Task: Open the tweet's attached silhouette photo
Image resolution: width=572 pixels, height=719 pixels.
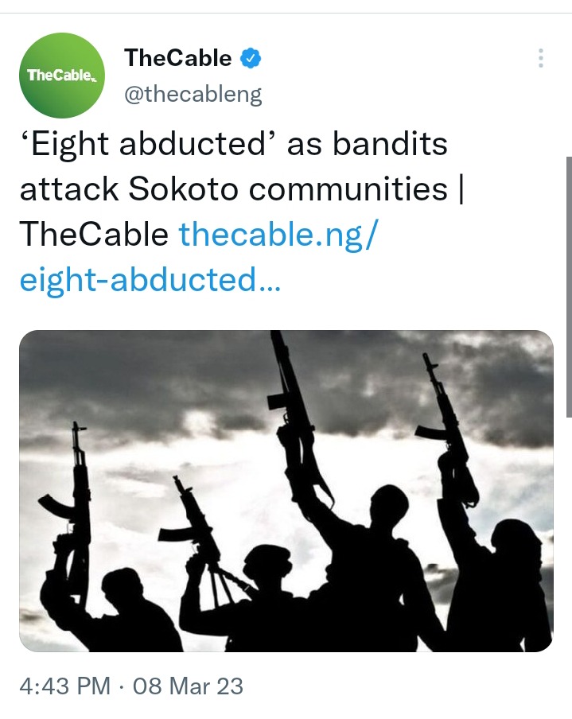Action: (x=286, y=491)
